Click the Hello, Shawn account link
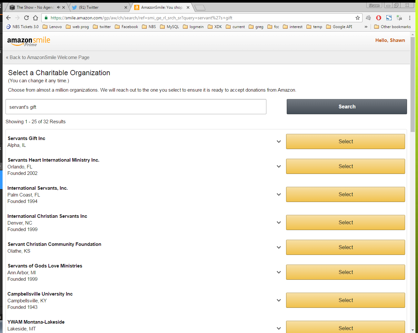Viewport: 418px width, 333px height. 390,40
